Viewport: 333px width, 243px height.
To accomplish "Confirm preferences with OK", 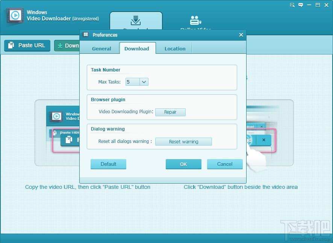I will click(183, 164).
